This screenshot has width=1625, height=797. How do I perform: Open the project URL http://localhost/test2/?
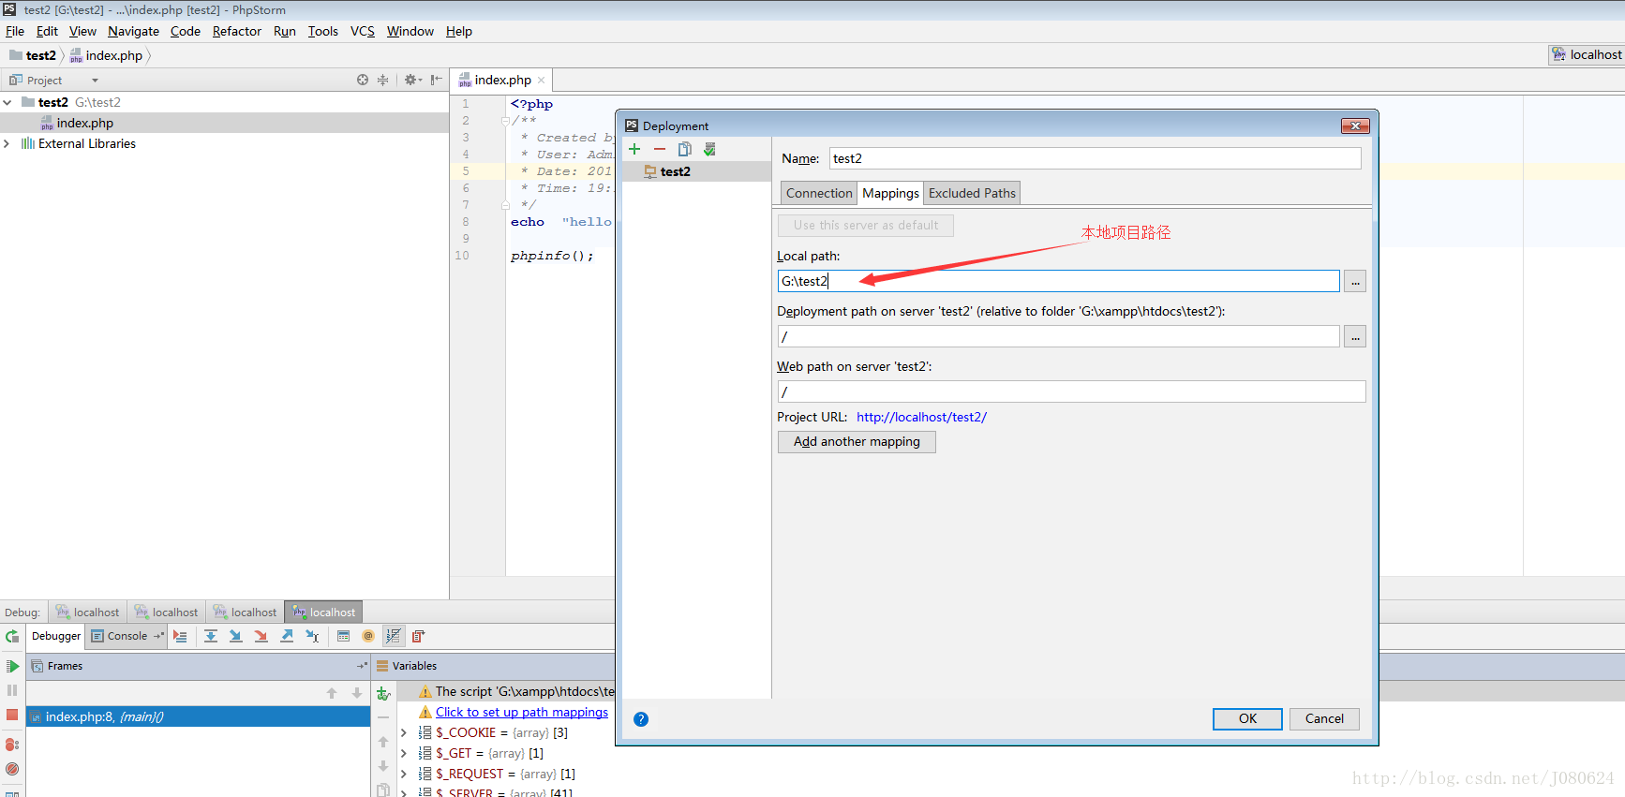pos(921,418)
